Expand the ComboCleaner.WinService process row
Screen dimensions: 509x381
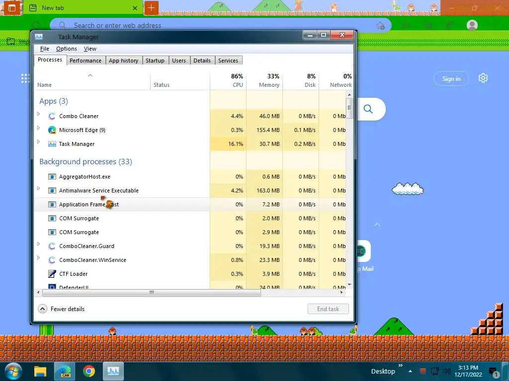click(x=39, y=258)
